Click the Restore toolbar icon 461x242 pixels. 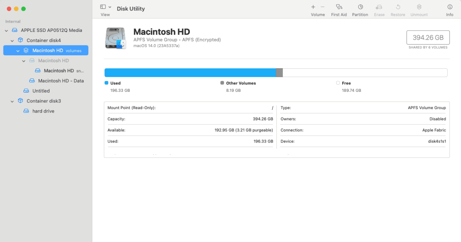click(x=398, y=7)
